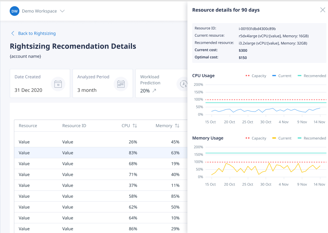
Task: Click the DW workspace avatar
Action: pyautogui.click(x=14, y=11)
